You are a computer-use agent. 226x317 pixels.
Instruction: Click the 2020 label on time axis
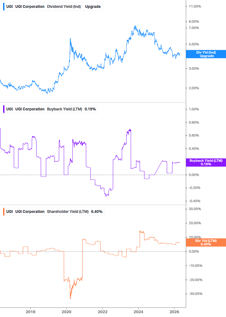(67, 312)
